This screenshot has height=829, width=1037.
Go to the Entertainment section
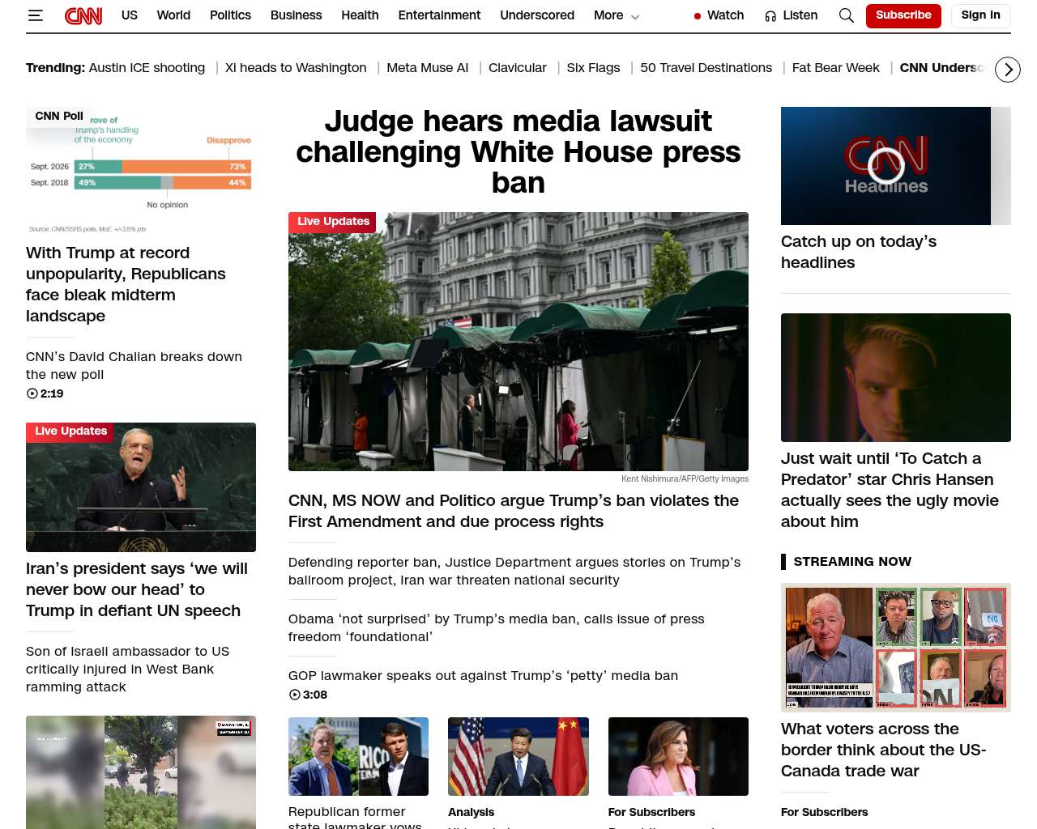point(439,15)
